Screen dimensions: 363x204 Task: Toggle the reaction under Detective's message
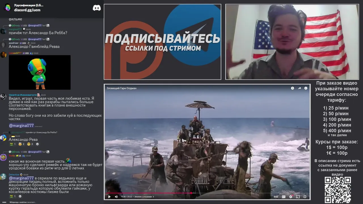13,196
